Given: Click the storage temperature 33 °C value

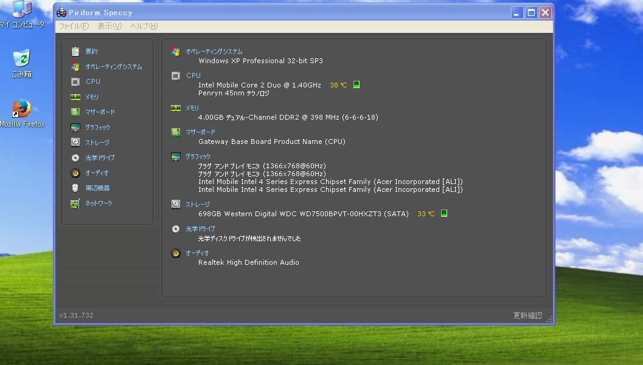Looking at the screenshot, I should point(426,214).
